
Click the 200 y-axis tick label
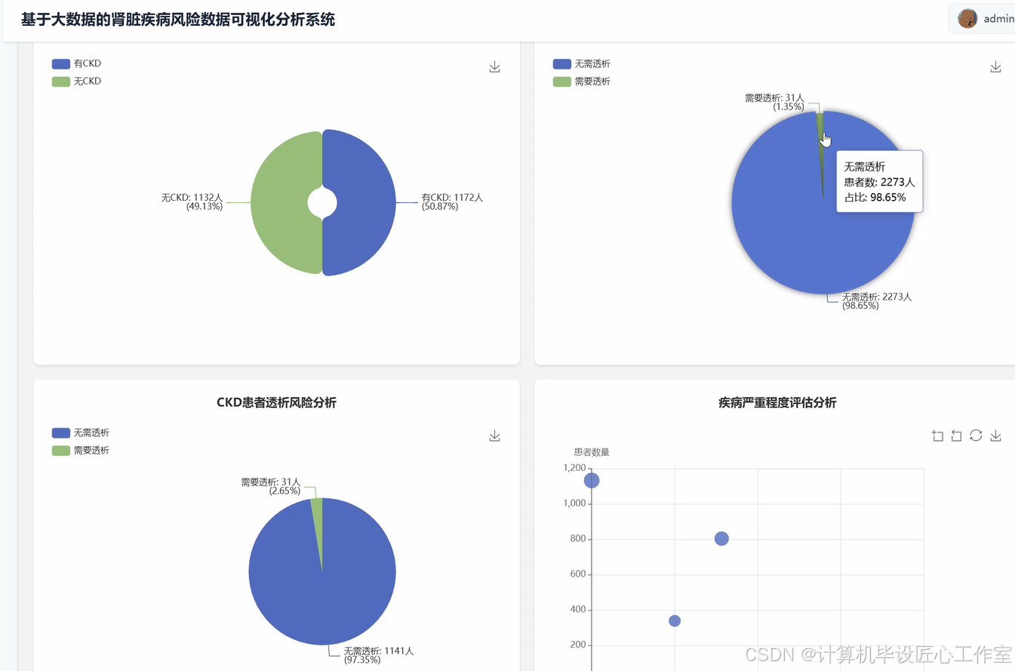click(x=577, y=645)
